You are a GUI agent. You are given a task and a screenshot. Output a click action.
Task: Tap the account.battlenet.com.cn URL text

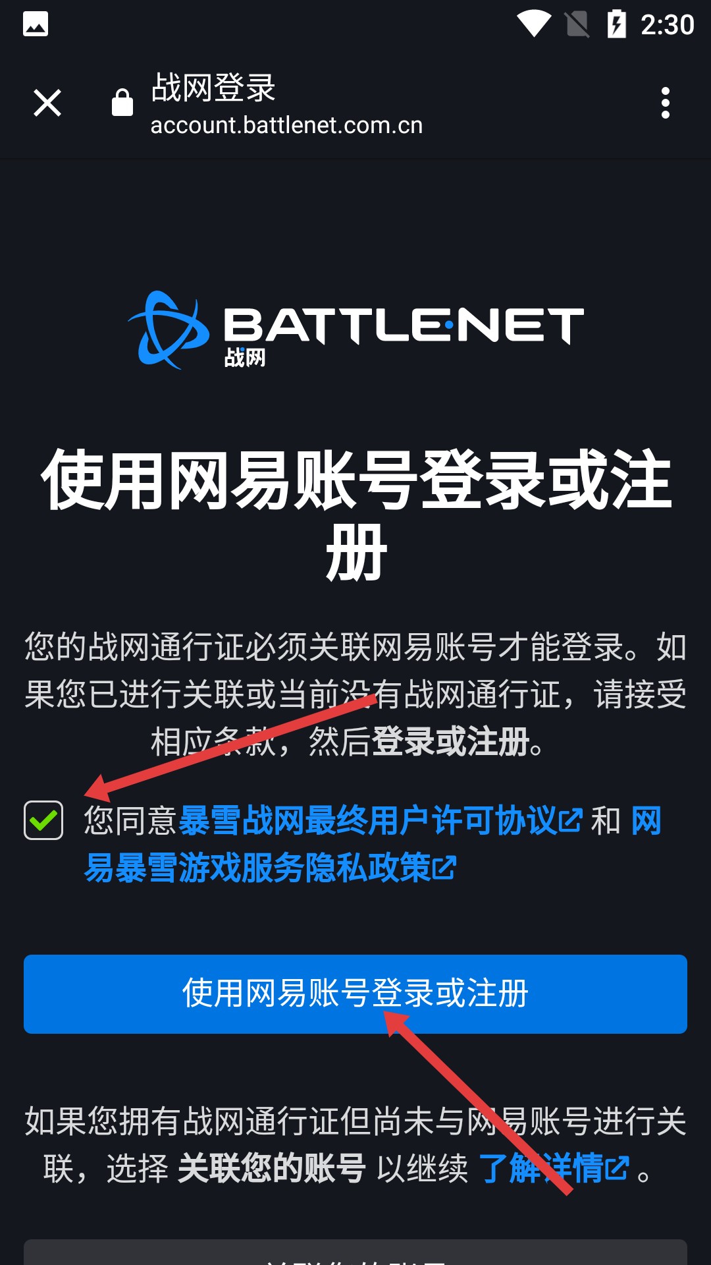(x=286, y=125)
